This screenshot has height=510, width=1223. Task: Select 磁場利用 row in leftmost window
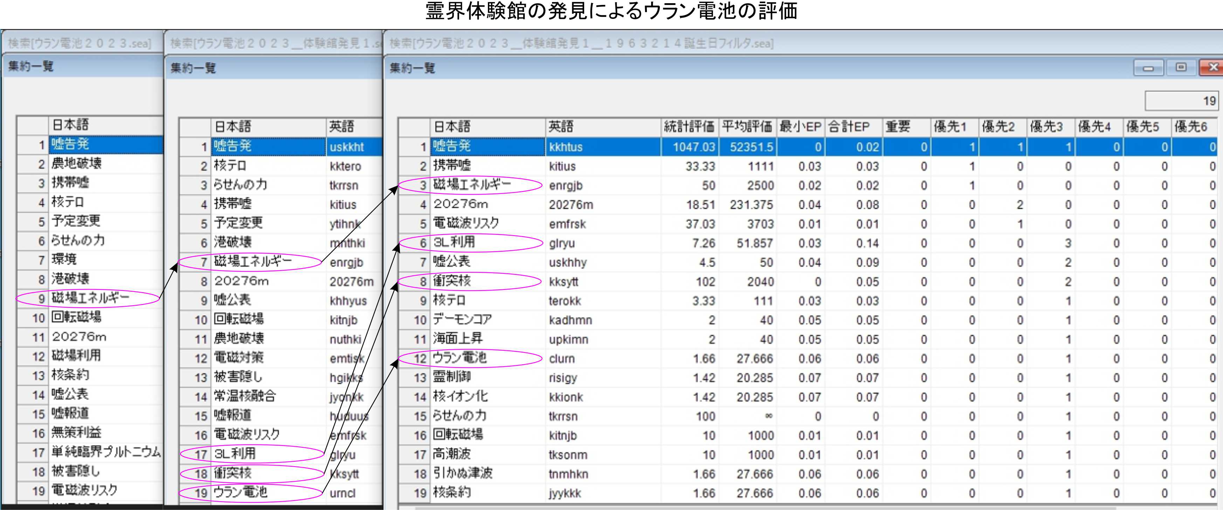90,356
